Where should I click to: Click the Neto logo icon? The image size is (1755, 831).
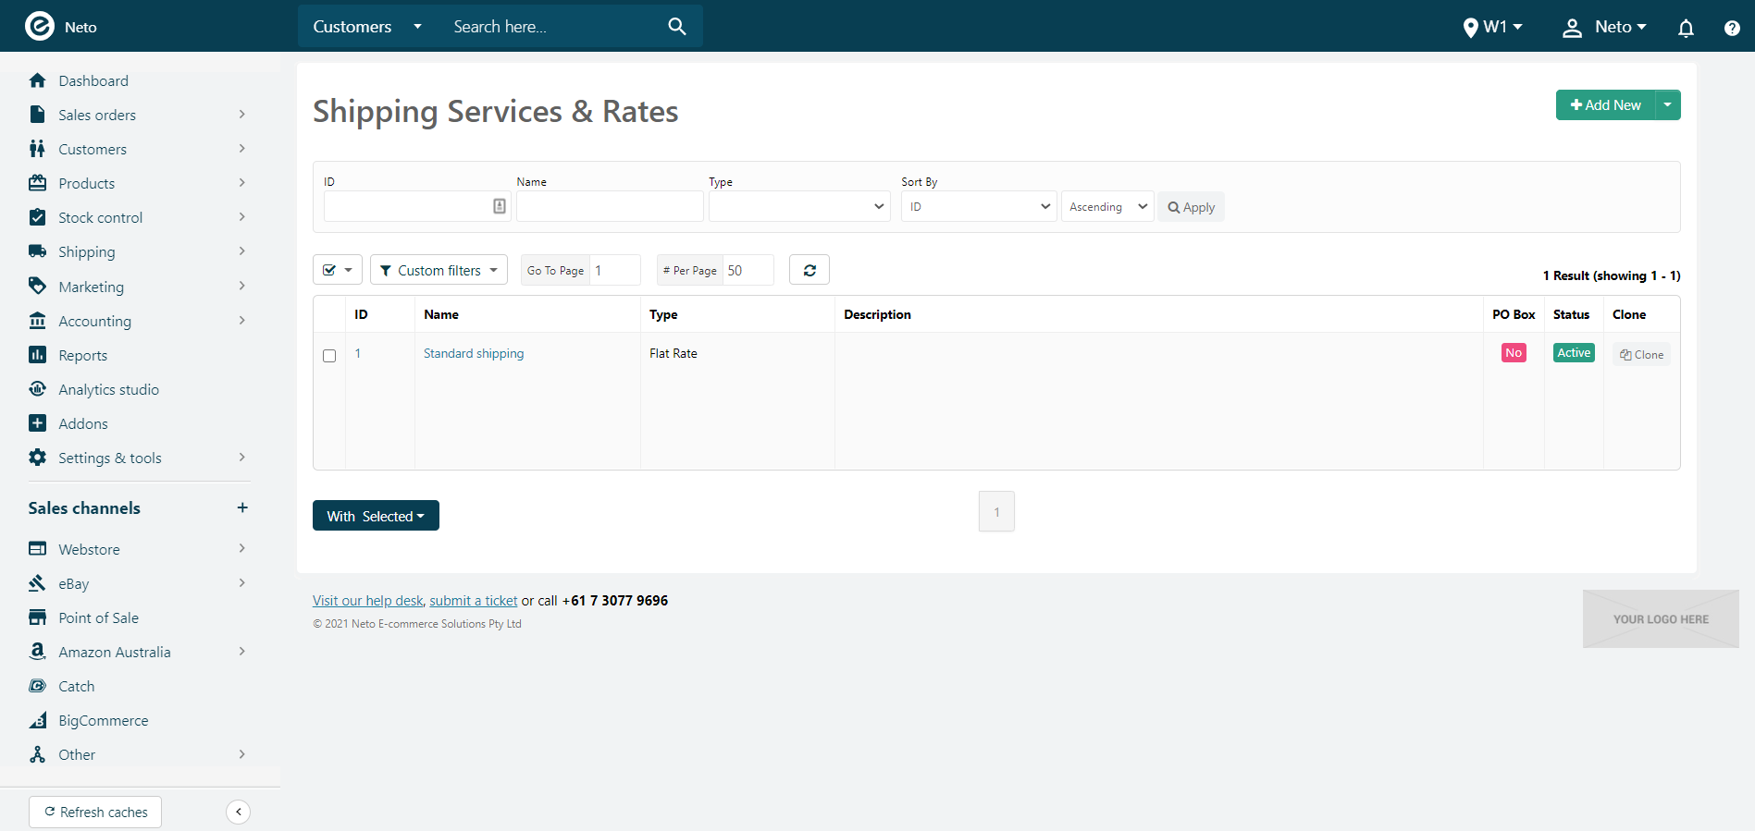(x=39, y=26)
